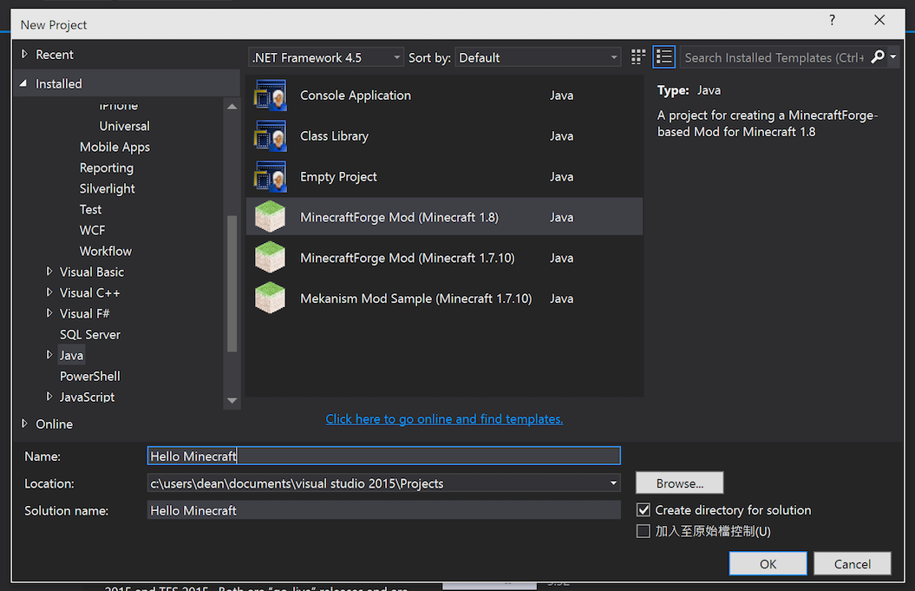Select the SQL Server category
The height and width of the screenshot is (591, 915).
click(x=90, y=335)
